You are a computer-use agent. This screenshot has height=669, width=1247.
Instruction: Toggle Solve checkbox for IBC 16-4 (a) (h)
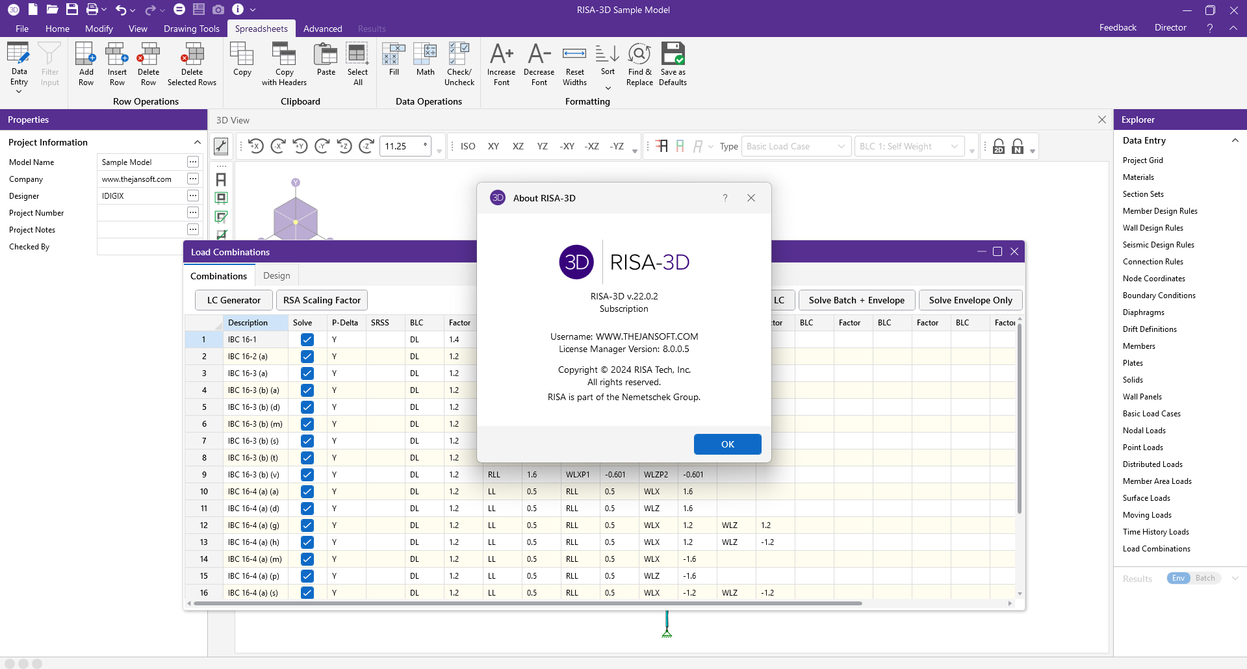pos(307,542)
